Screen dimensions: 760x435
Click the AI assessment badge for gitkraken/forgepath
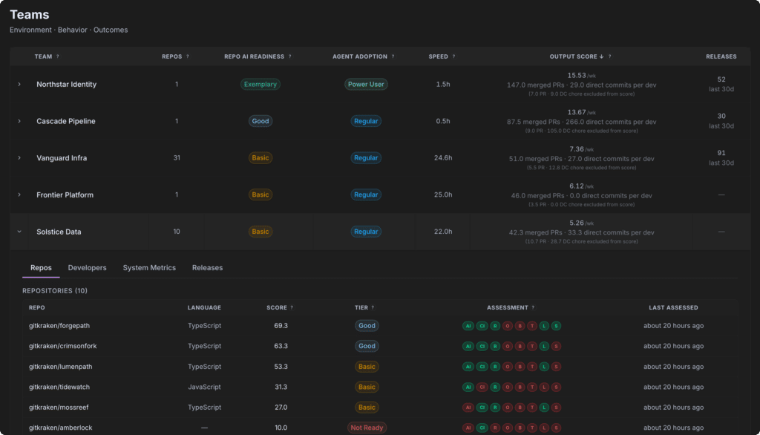coord(468,326)
